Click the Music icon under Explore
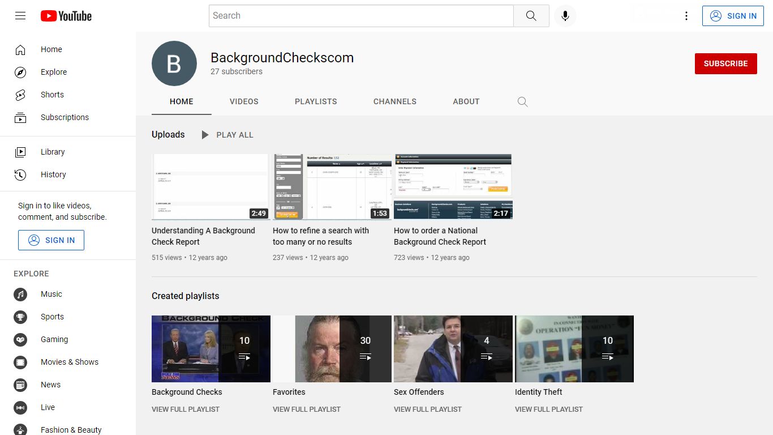Viewport: 773px width, 435px height. [20, 295]
